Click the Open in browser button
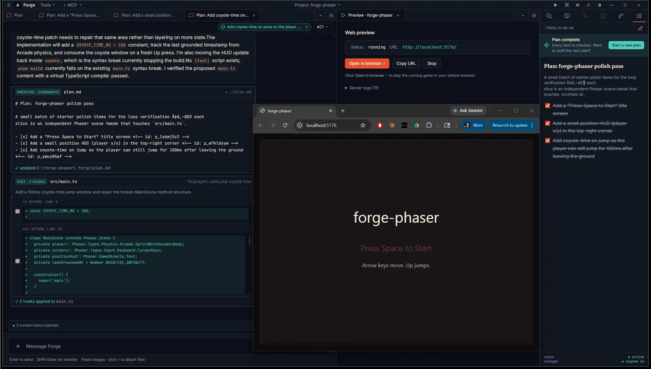Screen dimensions: 651x369 point(367,63)
